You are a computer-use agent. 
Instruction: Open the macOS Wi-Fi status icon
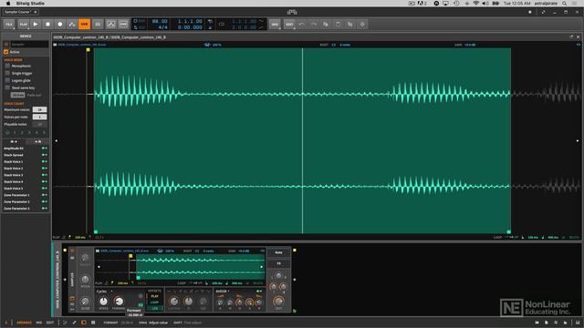click(476, 4)
